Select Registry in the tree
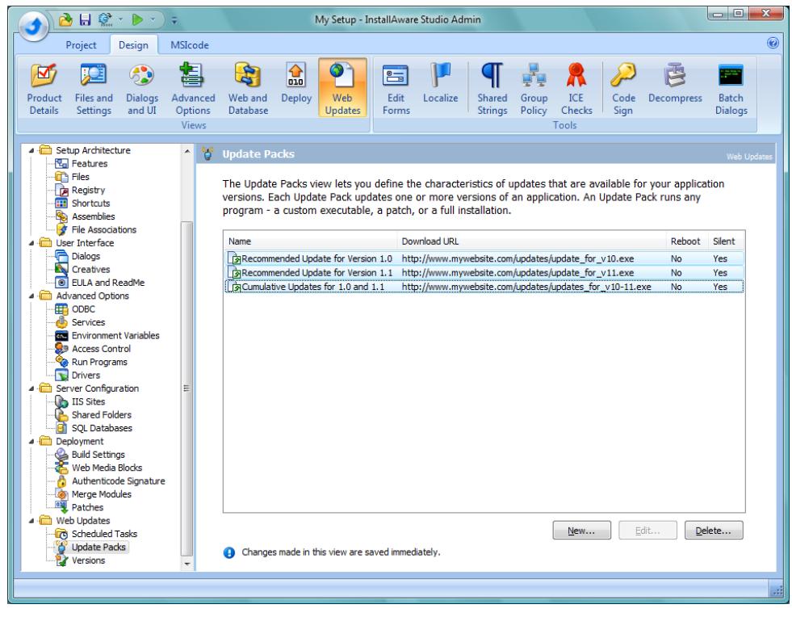 [x=88, y=190]
